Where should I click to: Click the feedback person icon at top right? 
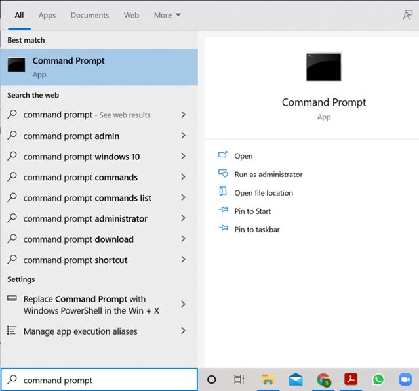click(x=408, y=14)
